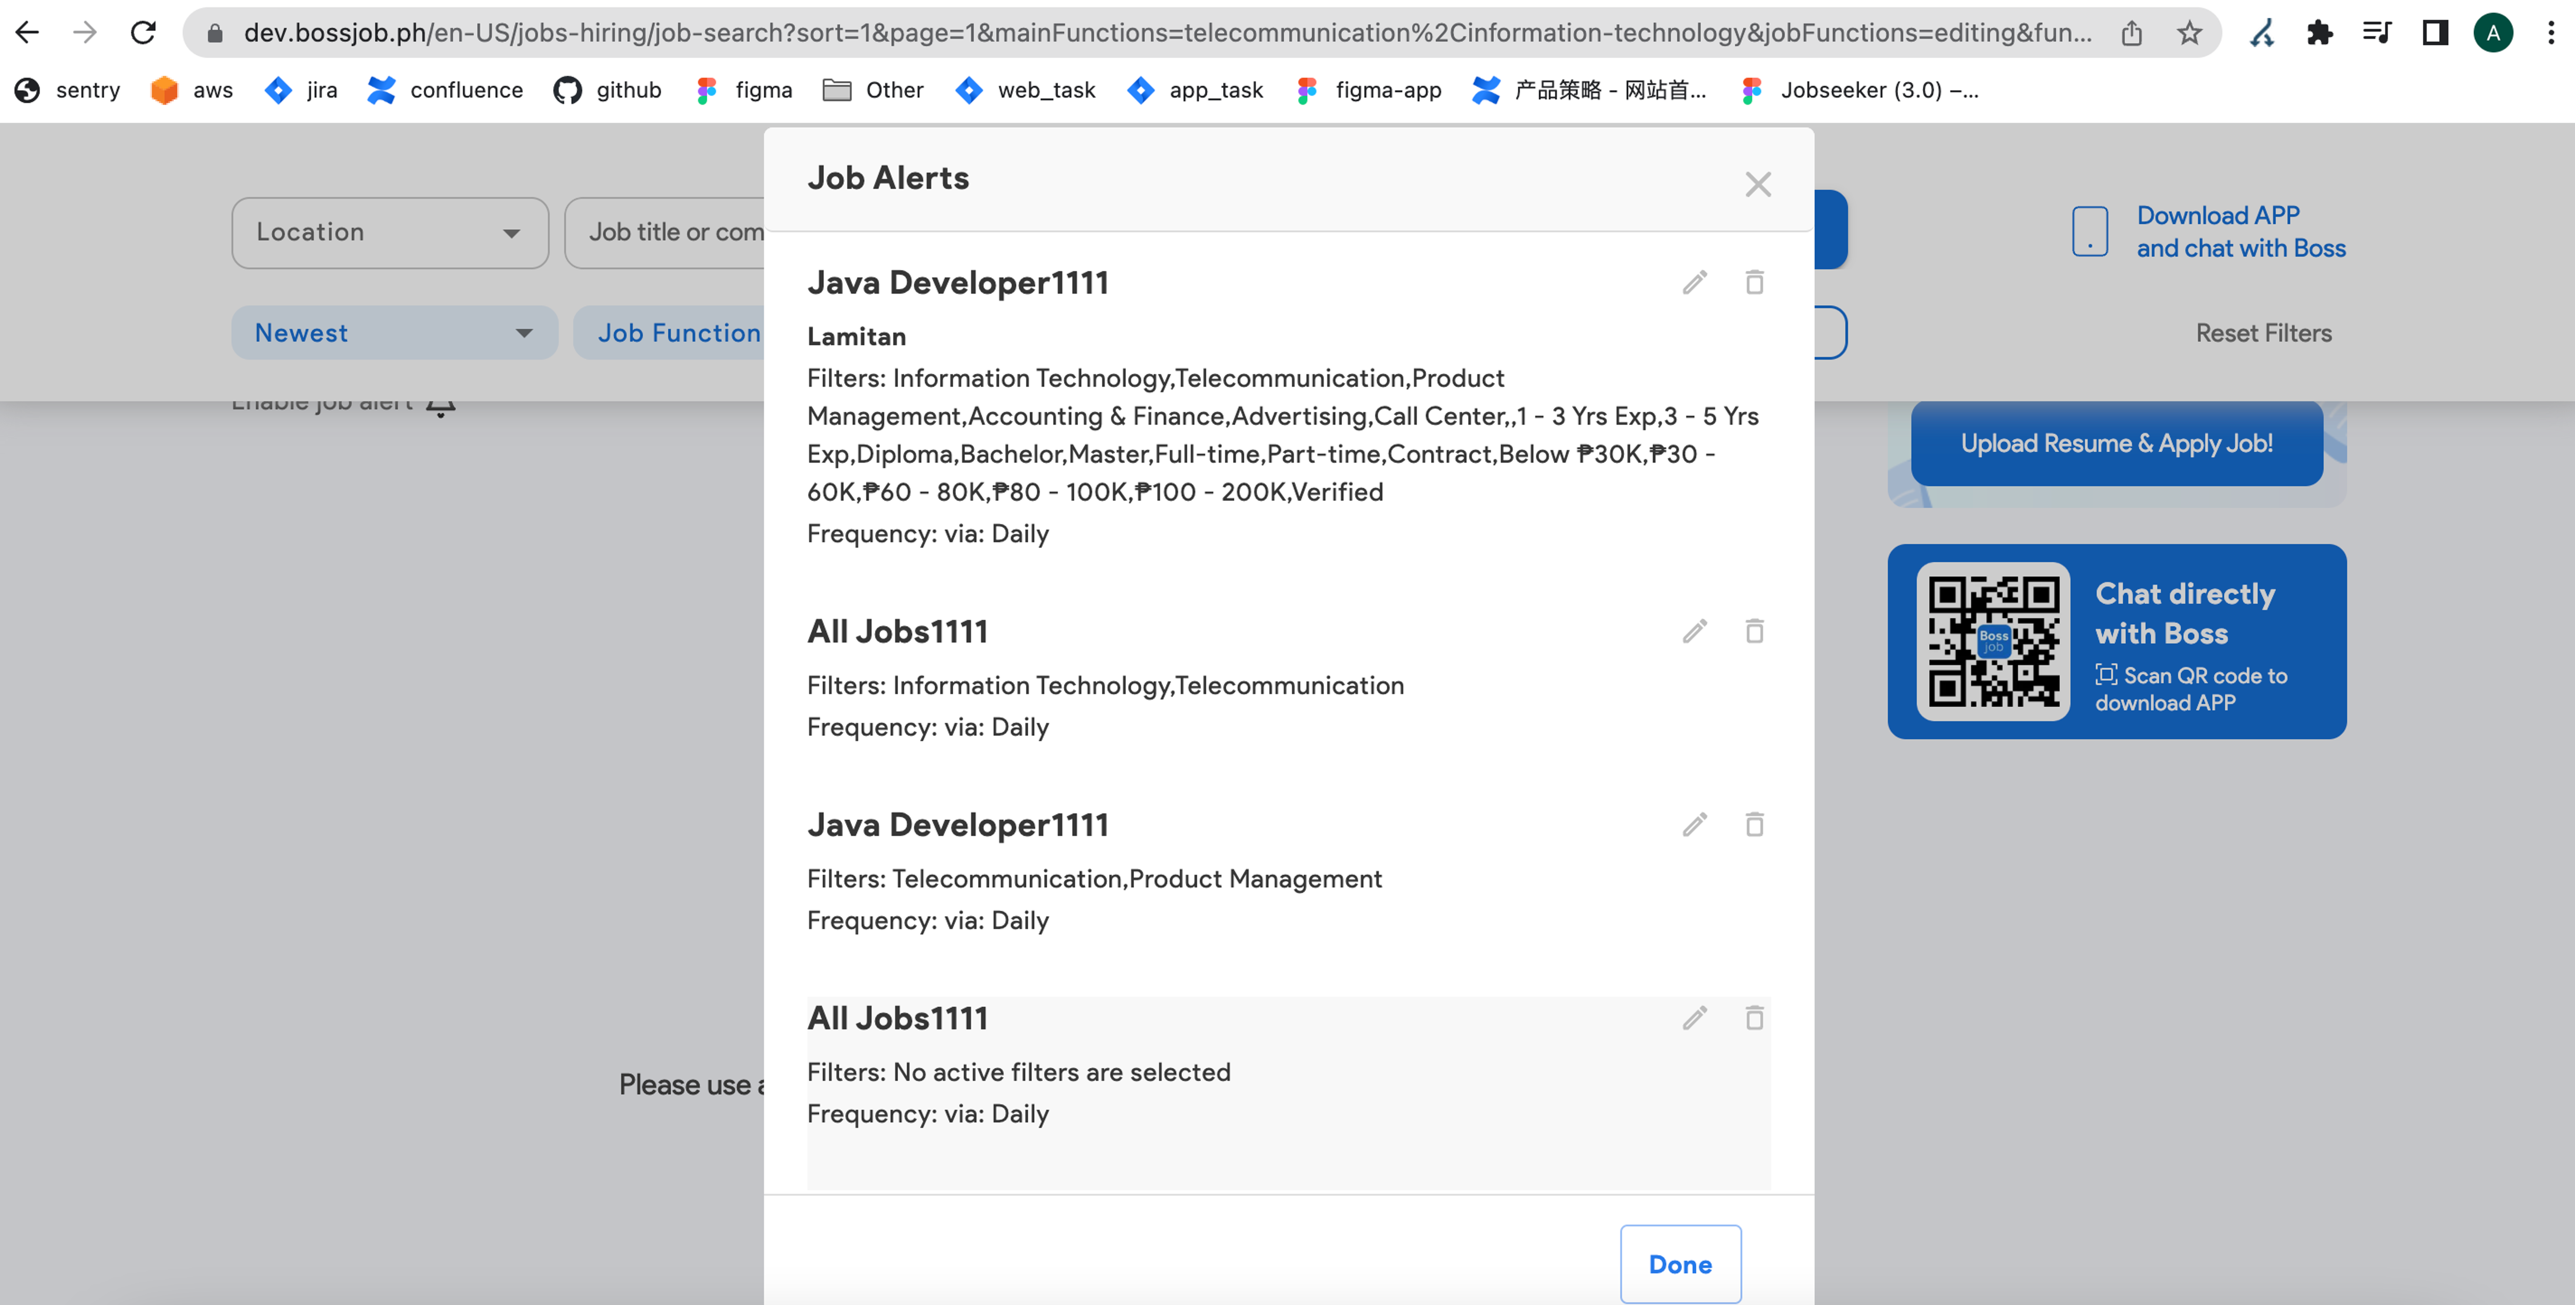This screenshot has height=1305, width=2575.
Task: Open the 产品策略 bookmark
Action: click(x=1589, y=90)
